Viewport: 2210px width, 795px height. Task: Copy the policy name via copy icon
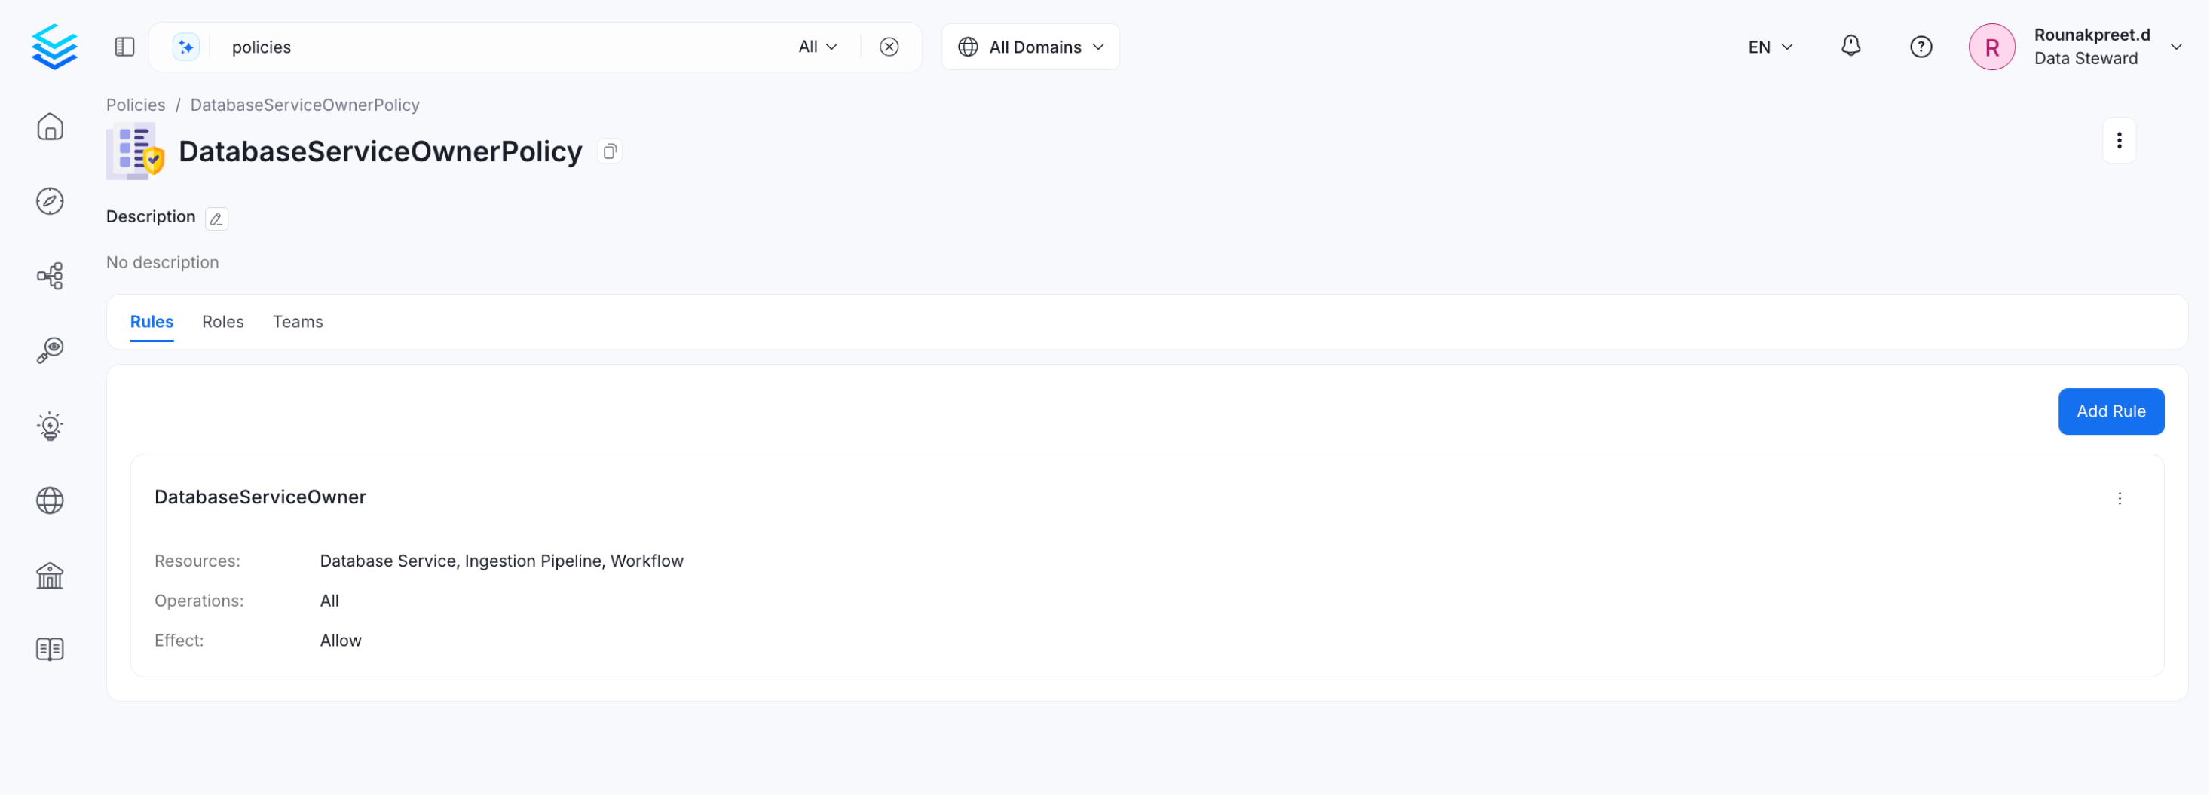click(610, 151)
